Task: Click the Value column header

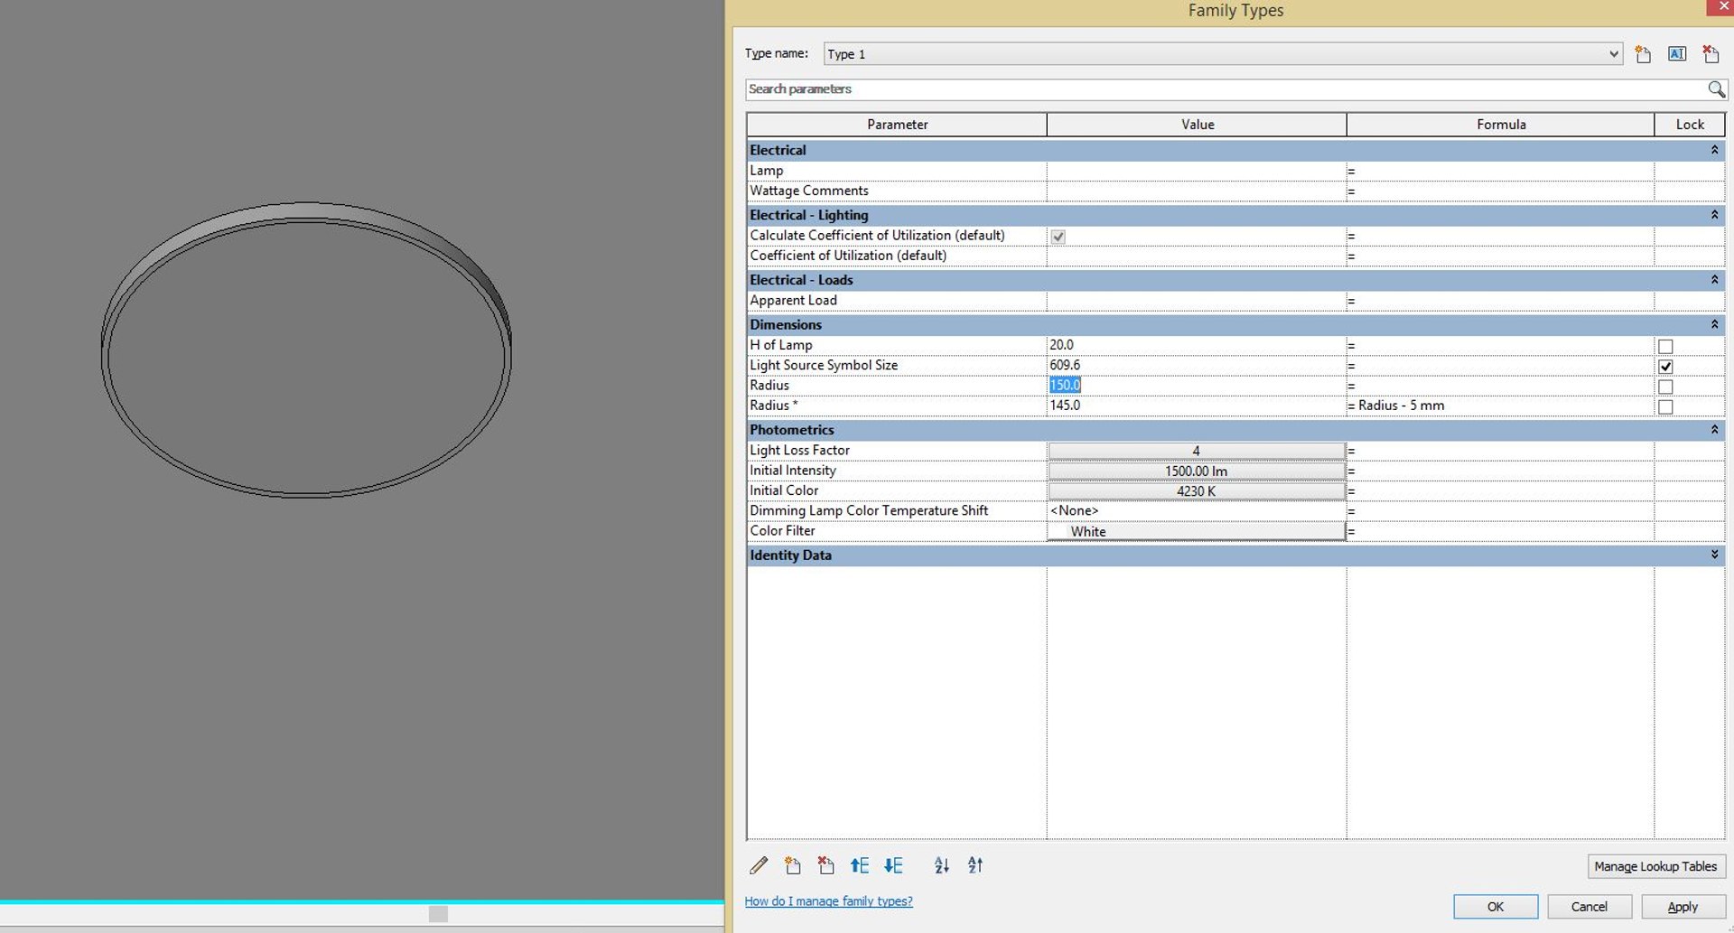Action: click(x=1197, y=125)
